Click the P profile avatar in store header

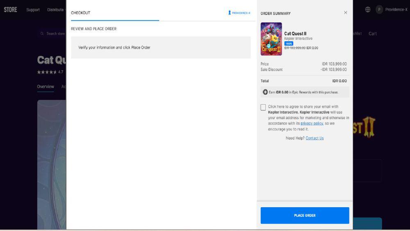pos(379,10)
